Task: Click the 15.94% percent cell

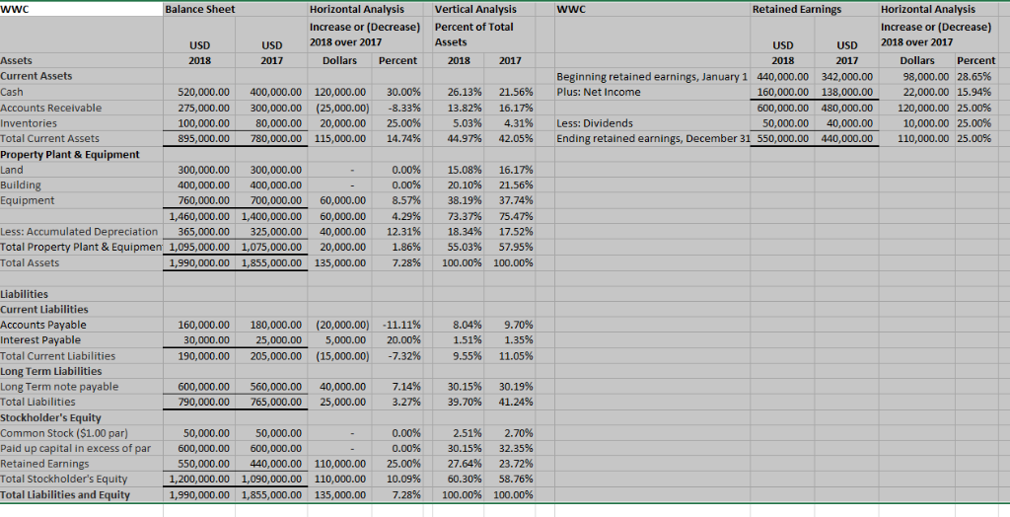Action: (974, 92)
